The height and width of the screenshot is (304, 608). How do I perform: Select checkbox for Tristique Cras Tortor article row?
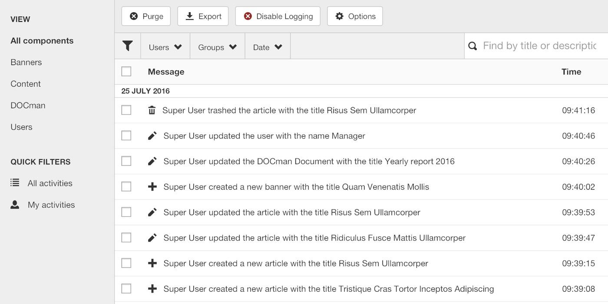coord(126,289)
